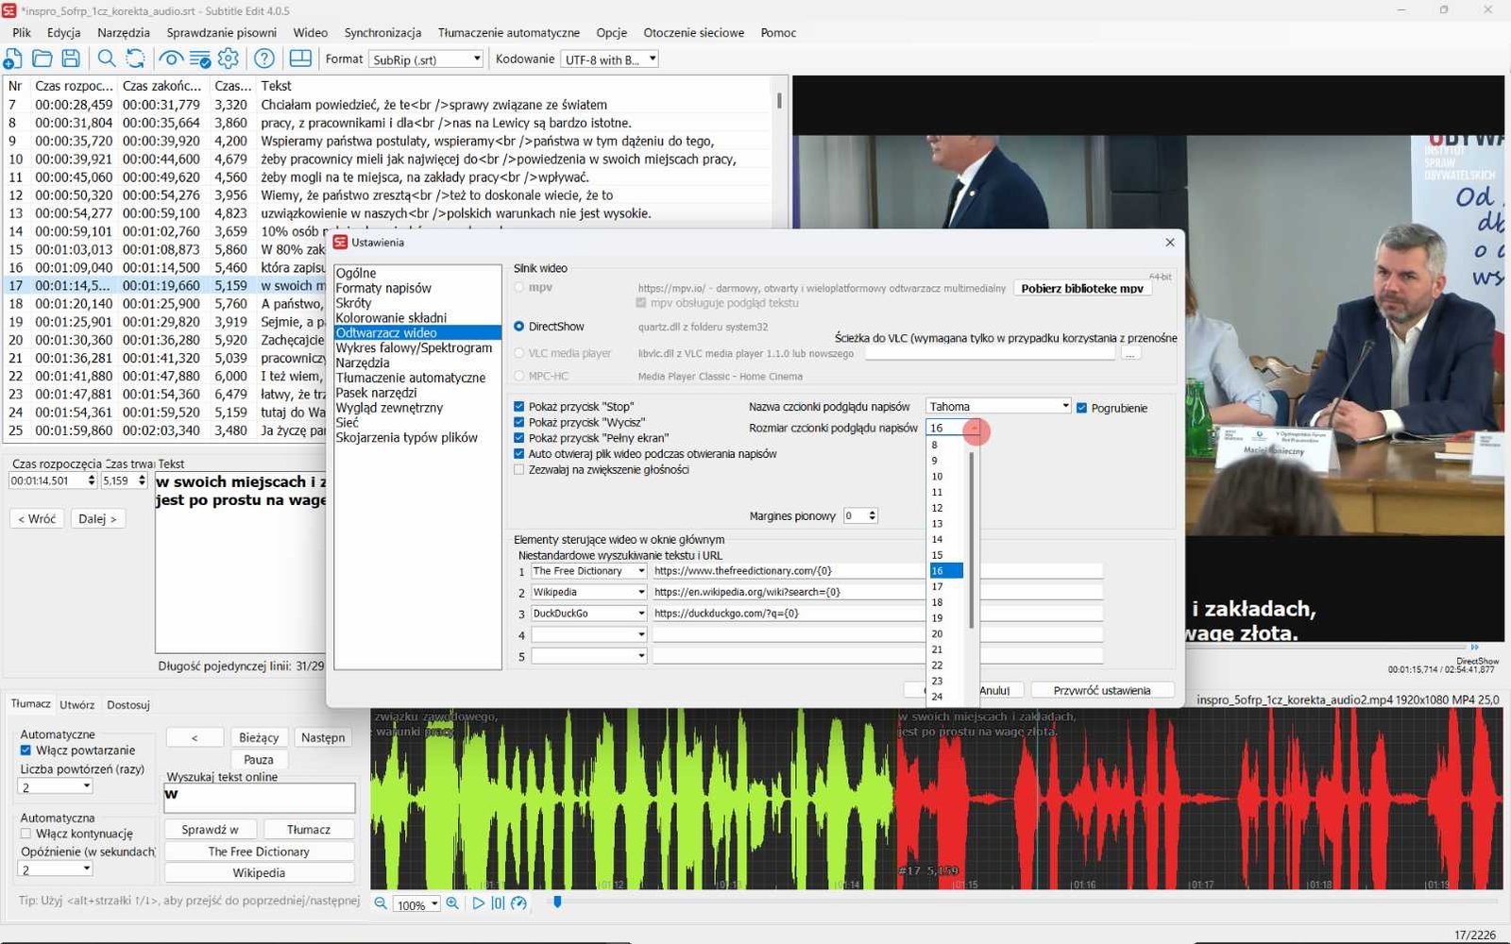Choose font size 20 in the list

pyautogui.click(x=937, y=633)
